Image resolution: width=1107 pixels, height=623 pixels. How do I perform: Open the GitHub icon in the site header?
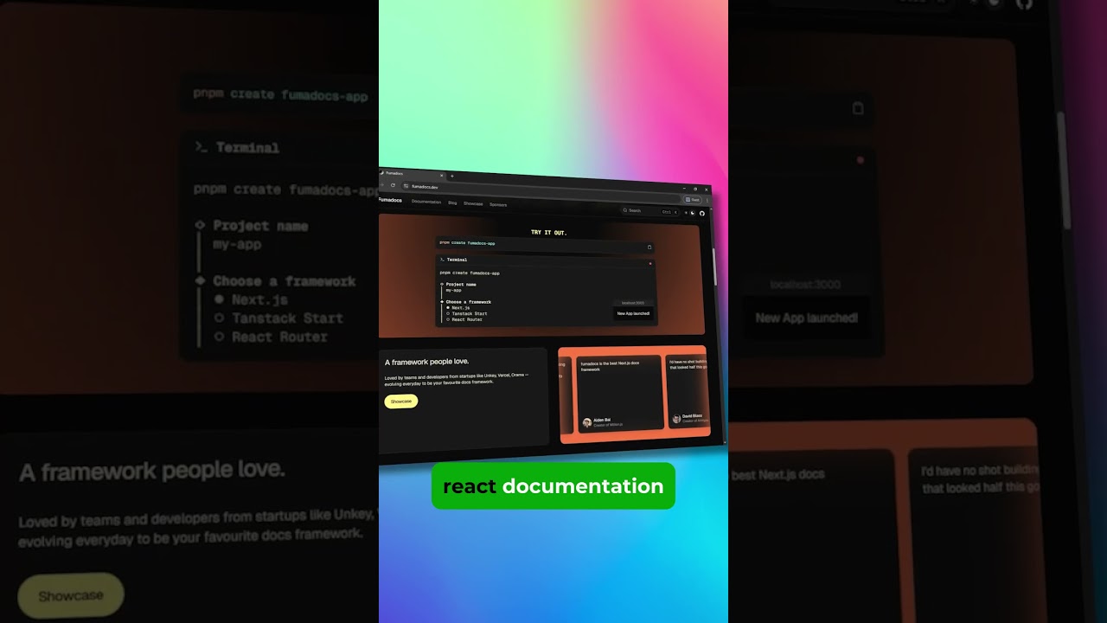pos(702,213)
